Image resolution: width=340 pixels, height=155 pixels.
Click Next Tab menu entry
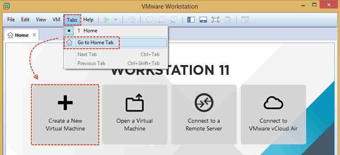click(x=116, y=54)
